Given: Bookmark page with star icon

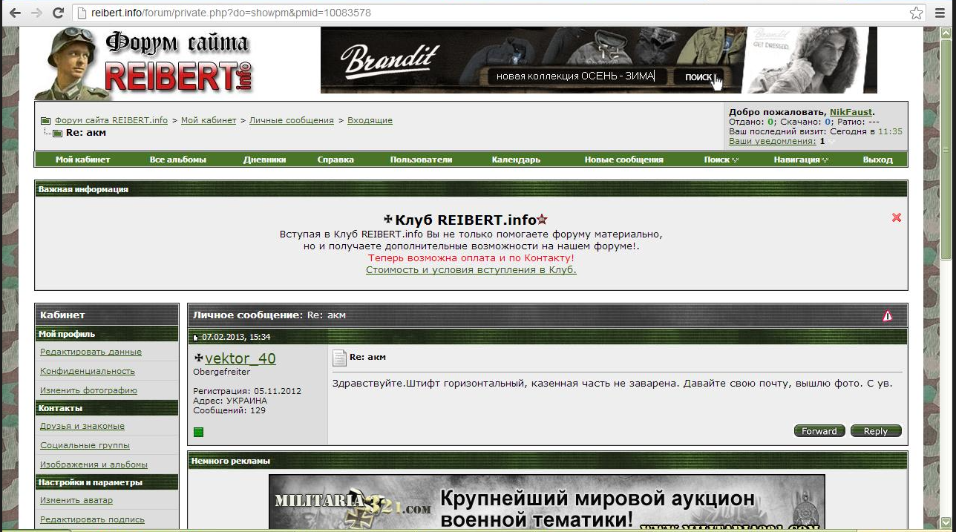Looking at the screenshot, I should point(917,13).
